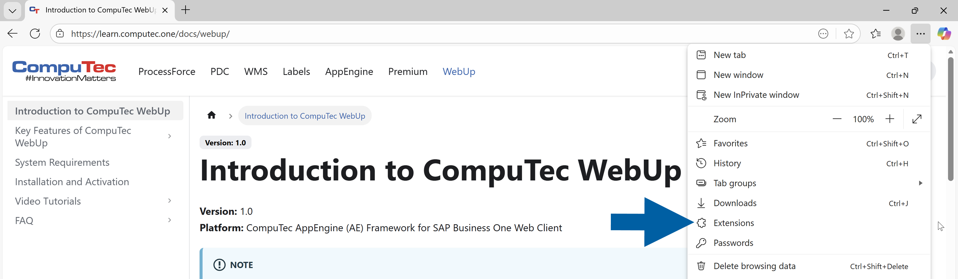Image resolution: width=958 pixels, height=279 pixels.
Task: Open Installation and Activation sidebar page
Action: [72, 182]
